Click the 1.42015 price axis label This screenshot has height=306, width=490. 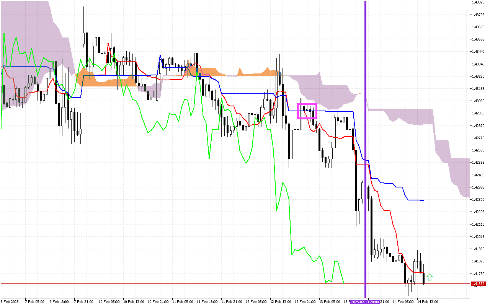pyautogui.click(x=479, y=236)
